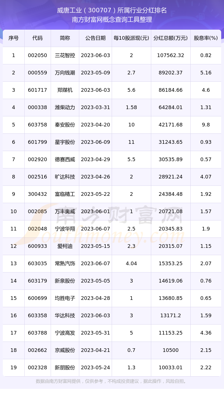Viewport: 224px width, 395px height.
Task: Click the 宁波高发 stock name
Action: pos(65,333)
